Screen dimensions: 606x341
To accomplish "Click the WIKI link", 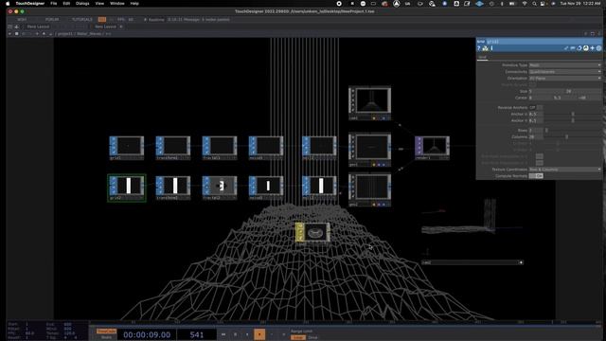I will (x=22, y=19).
